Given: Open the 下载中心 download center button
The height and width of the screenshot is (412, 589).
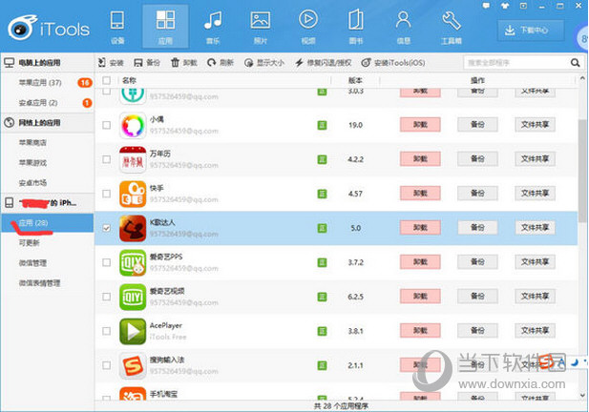Looking at the screenshot, I should pos(531,30).
